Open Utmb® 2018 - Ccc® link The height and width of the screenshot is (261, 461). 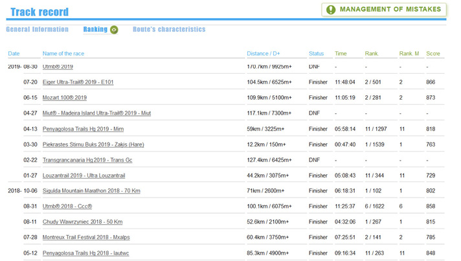[x=67, y=207]
